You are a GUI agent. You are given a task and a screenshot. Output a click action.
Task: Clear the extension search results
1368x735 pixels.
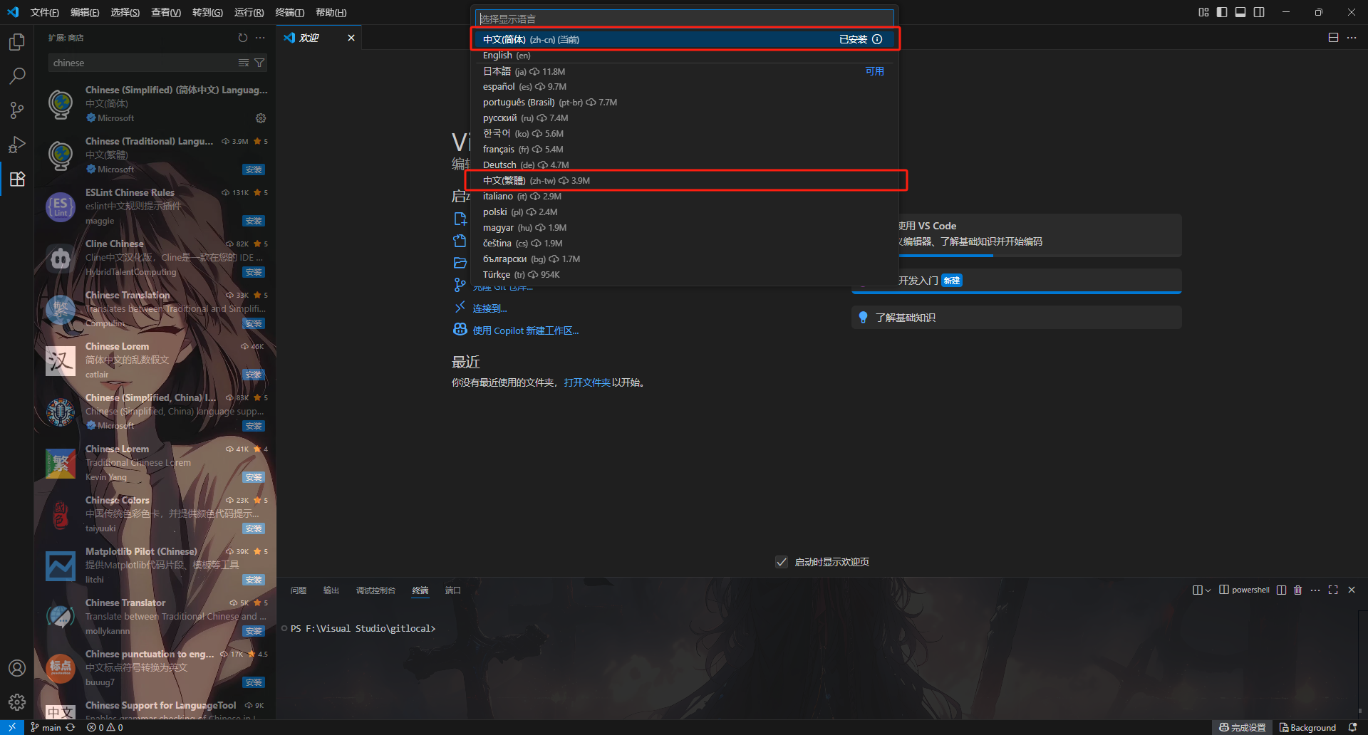pos(244,63)
